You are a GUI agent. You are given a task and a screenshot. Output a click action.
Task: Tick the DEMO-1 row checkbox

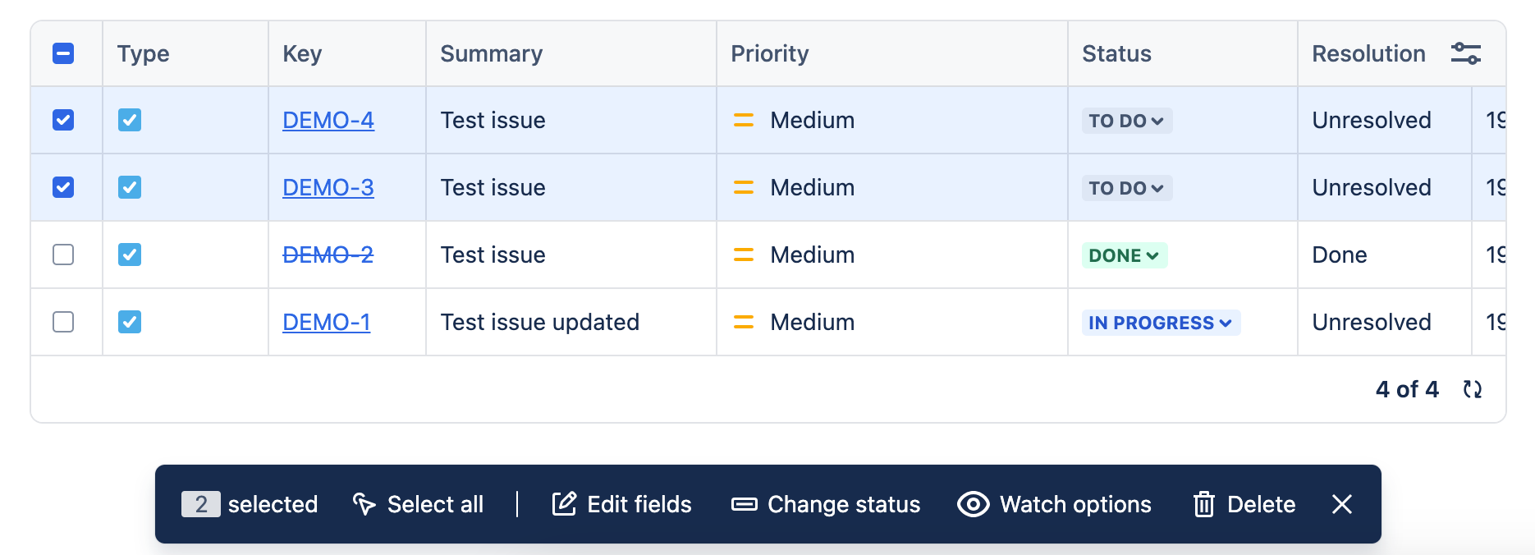coord(63,322)
